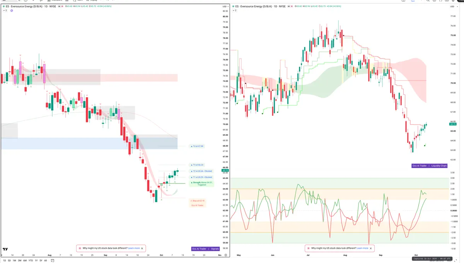Click the Sep label on left chart time axis

pyautogui.click(x=106, y=255)
